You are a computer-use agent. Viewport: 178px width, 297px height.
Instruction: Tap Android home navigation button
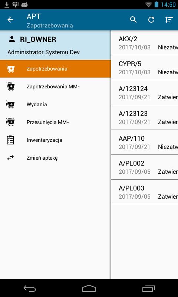(89, 288)
